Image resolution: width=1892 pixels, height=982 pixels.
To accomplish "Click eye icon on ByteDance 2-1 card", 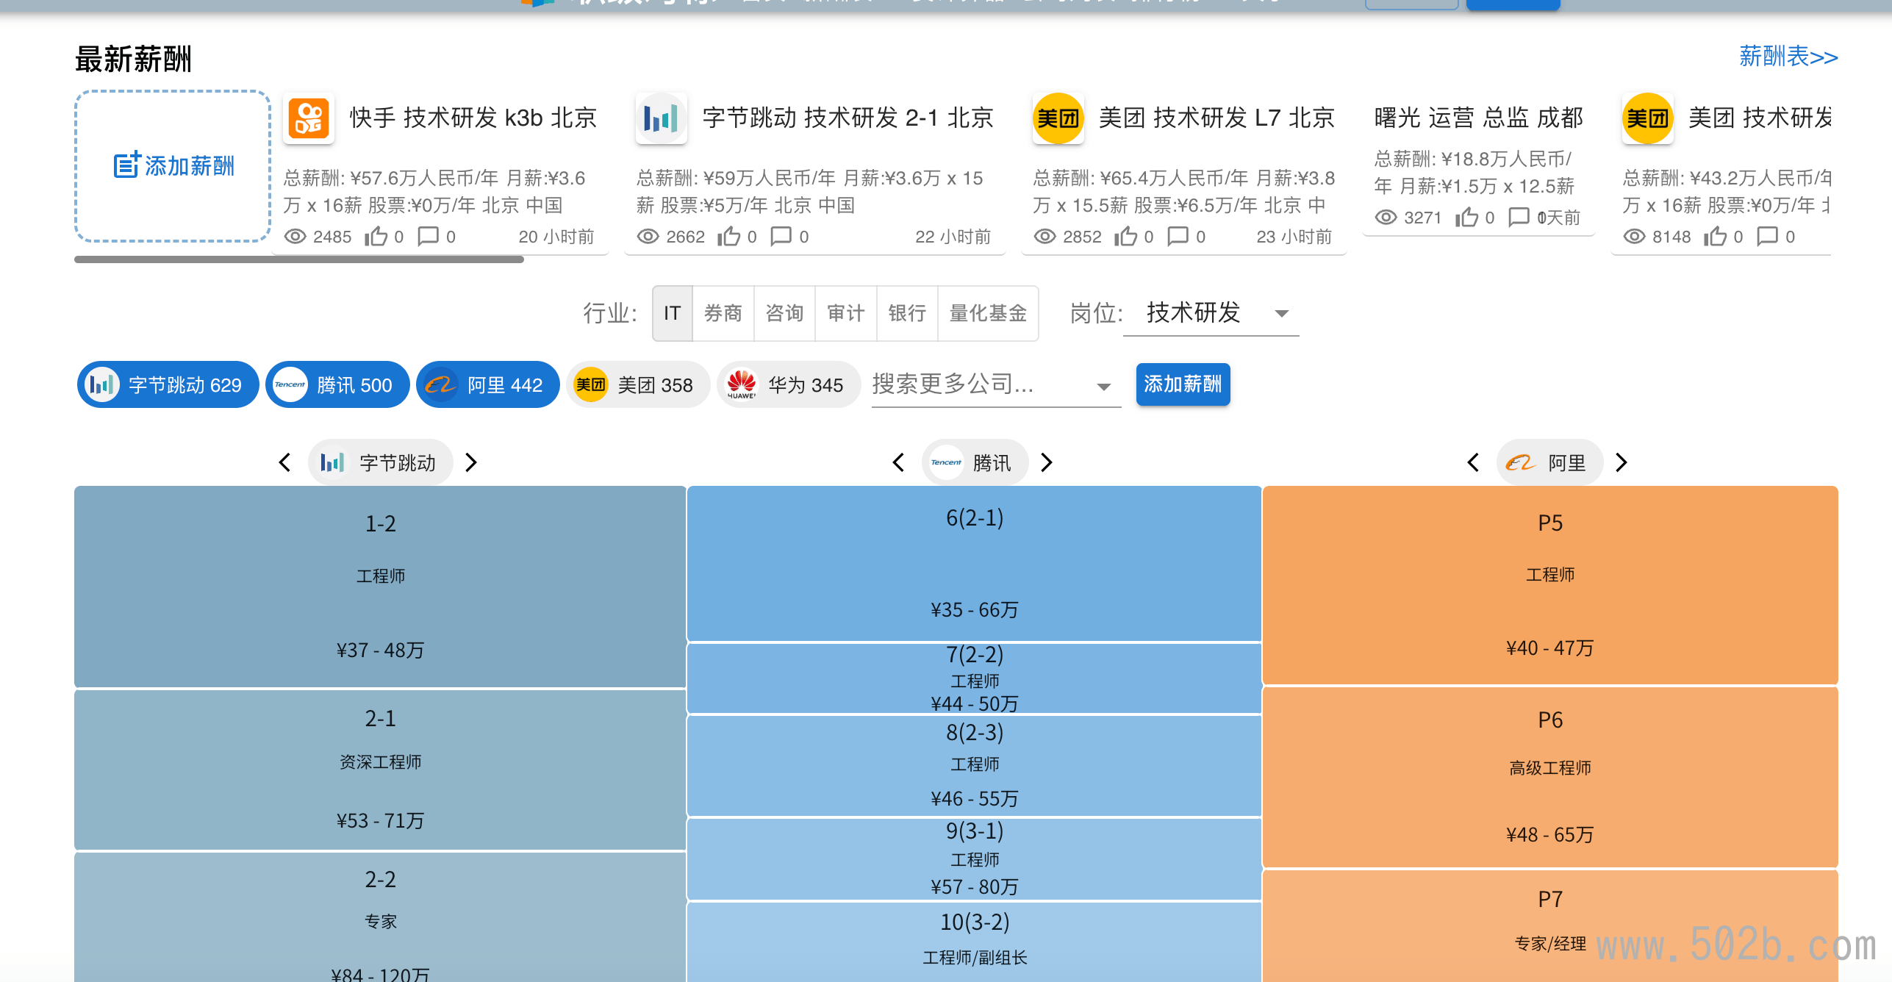I will pos(648,237).
